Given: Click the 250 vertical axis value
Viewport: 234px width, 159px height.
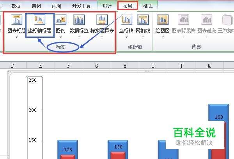Looking at the screenshot, I should click(x=32, y=80).
